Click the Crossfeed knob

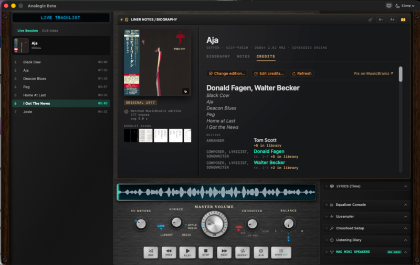point(252,224)
